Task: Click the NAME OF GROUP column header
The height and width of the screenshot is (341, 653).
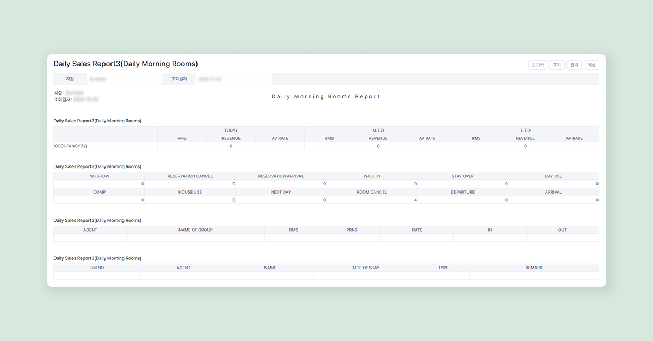Action: pos(195,230)
